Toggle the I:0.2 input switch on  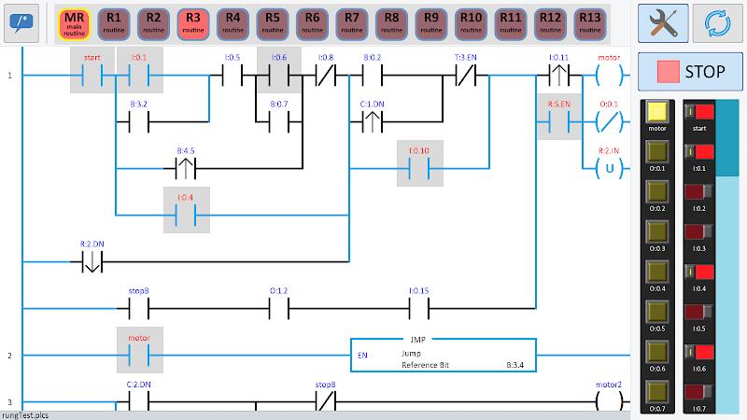699,192
